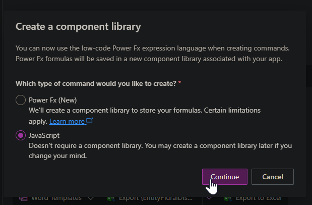Select the JavaScript radio button
This screenshot has height=205, width=312.
click(21, 135)
